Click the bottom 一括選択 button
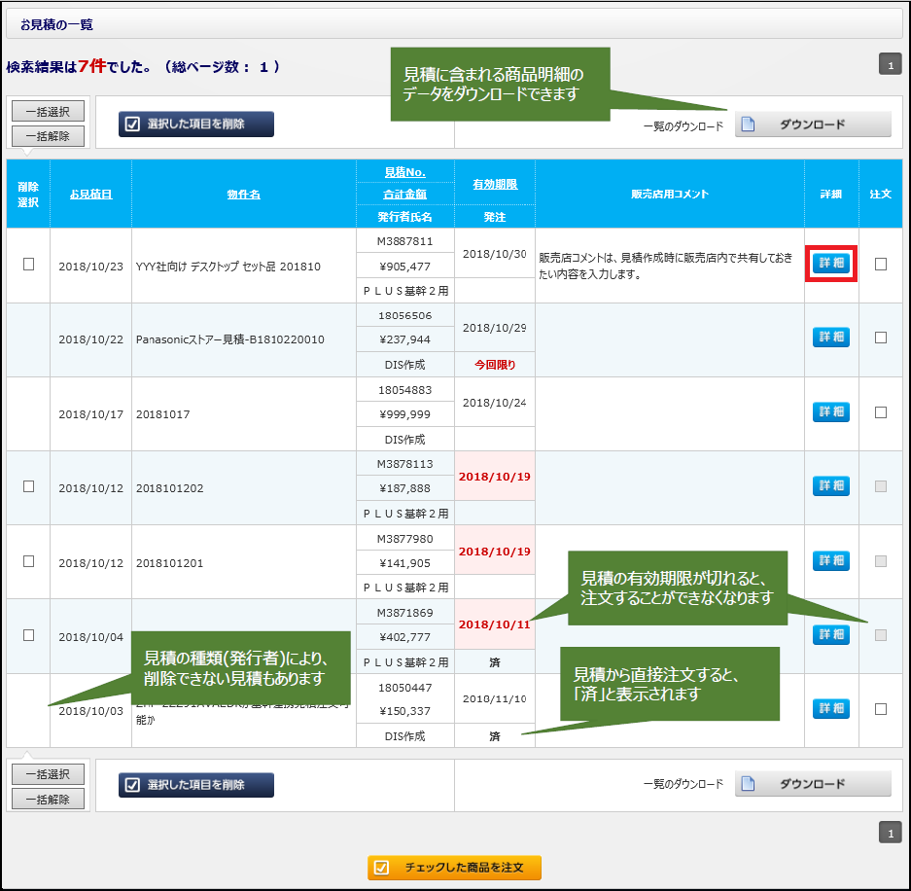The width and height of the screenshot is (911, 891). tap(48, 774)
